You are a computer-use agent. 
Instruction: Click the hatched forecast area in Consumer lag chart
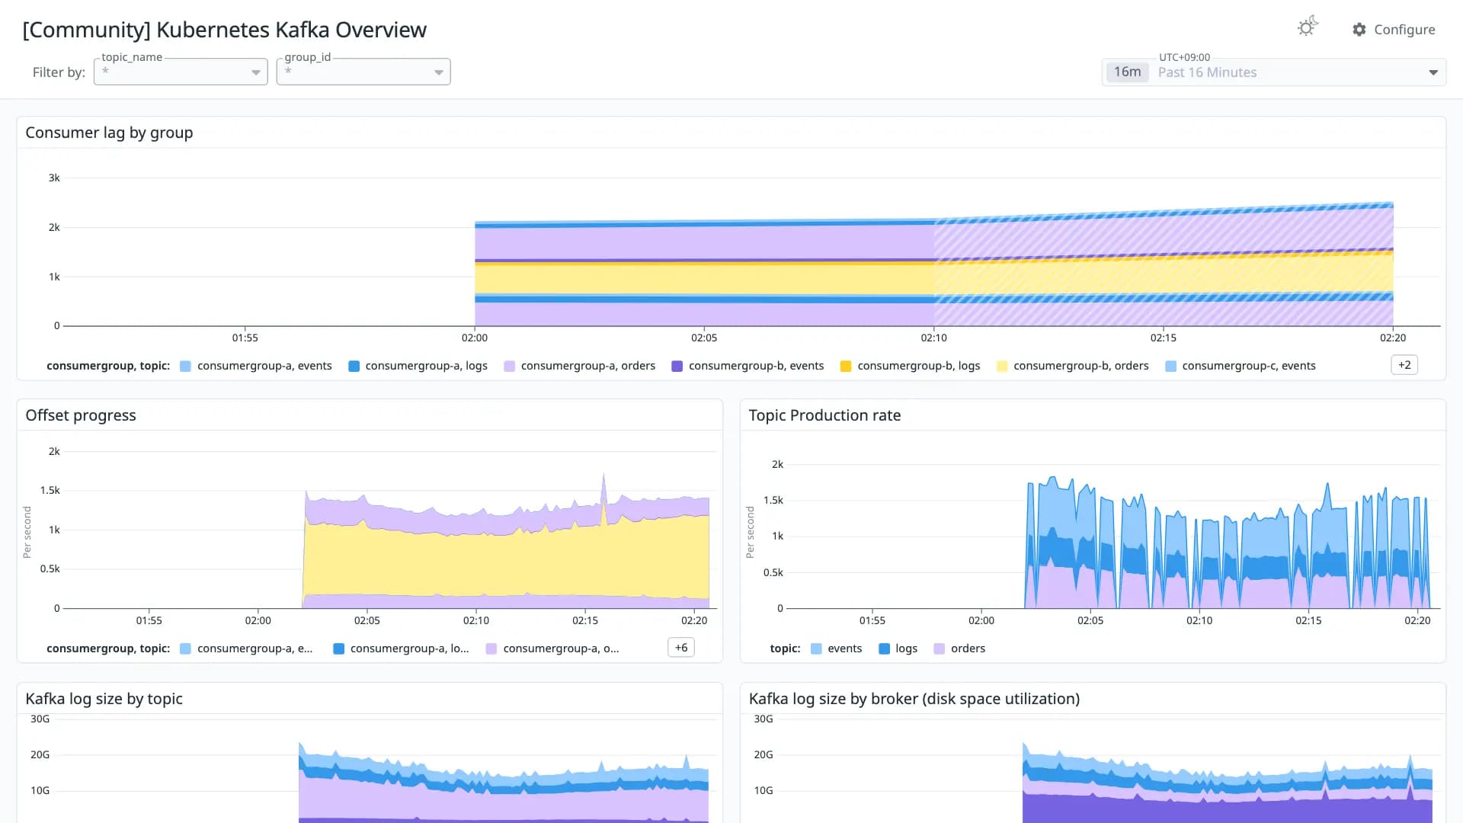point(1164,267)
